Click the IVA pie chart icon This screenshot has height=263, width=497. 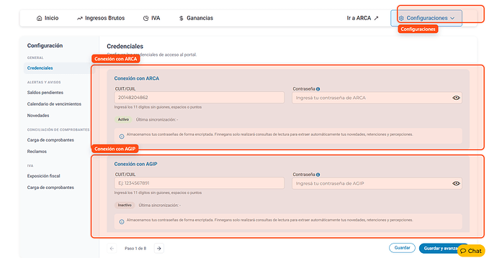tap(145, 19)
